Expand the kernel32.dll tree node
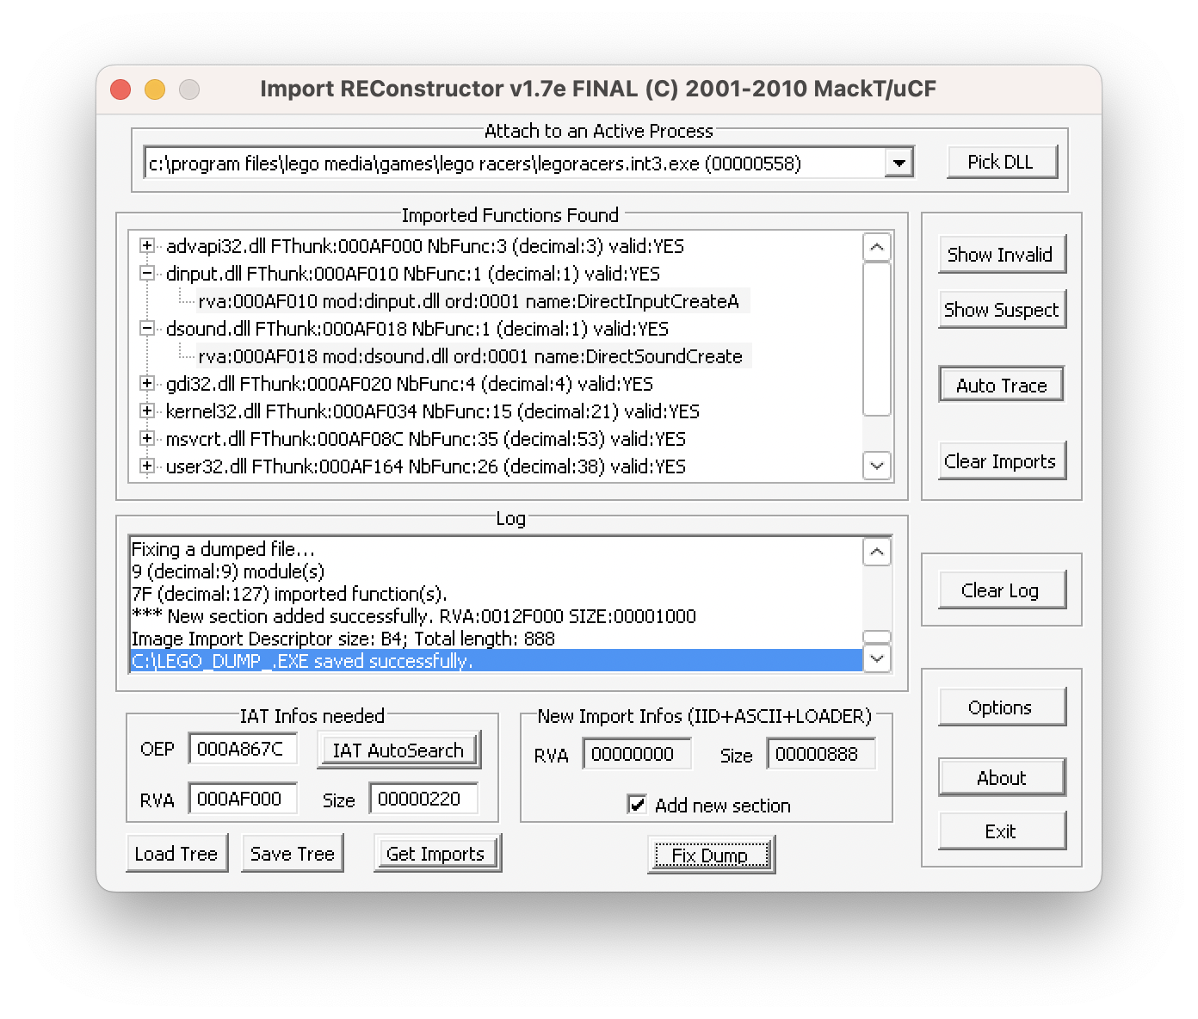This screenshot has width=1198, height=1019. point(147,411)
